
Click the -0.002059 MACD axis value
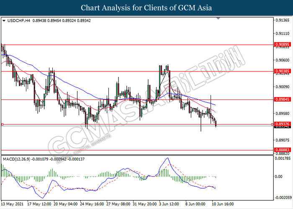coord(283,198)
